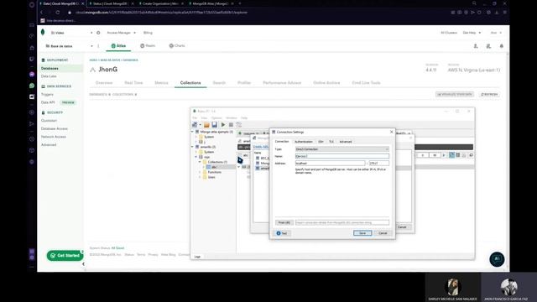
Task: Click the stop square icon in Robo 3T toolbar
Action: click(x=231, y=125)
